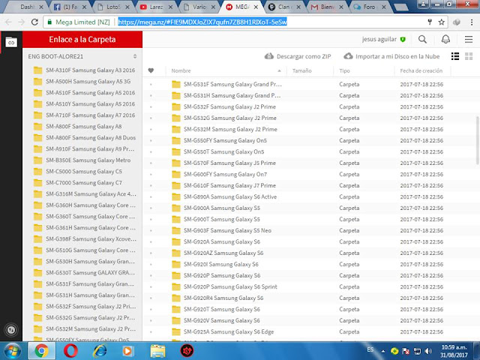Select SM-G925A Samsung Galaxy S6 Edge row
The height and width of the screenshot is (360, 480).
coord(309,331)
